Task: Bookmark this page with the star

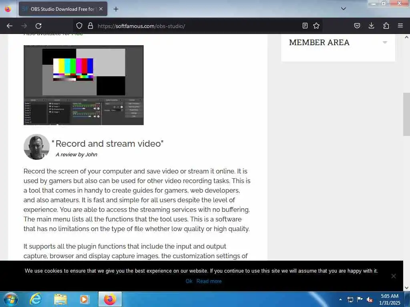Action: (x=316, y=26)
